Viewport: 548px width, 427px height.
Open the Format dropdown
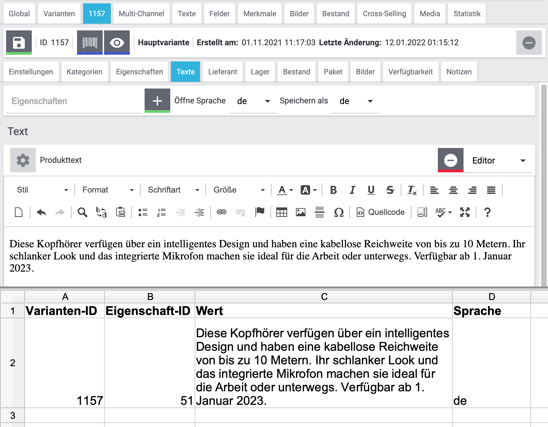(x=108, y=190)
